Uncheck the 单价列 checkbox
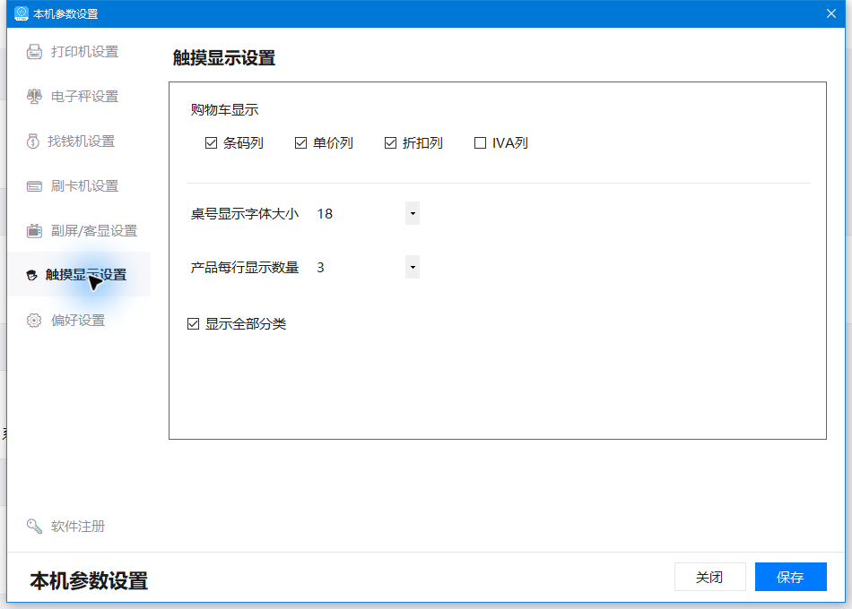Image resolution: width=852 pixels, height=609 pixels. (300, 142)
